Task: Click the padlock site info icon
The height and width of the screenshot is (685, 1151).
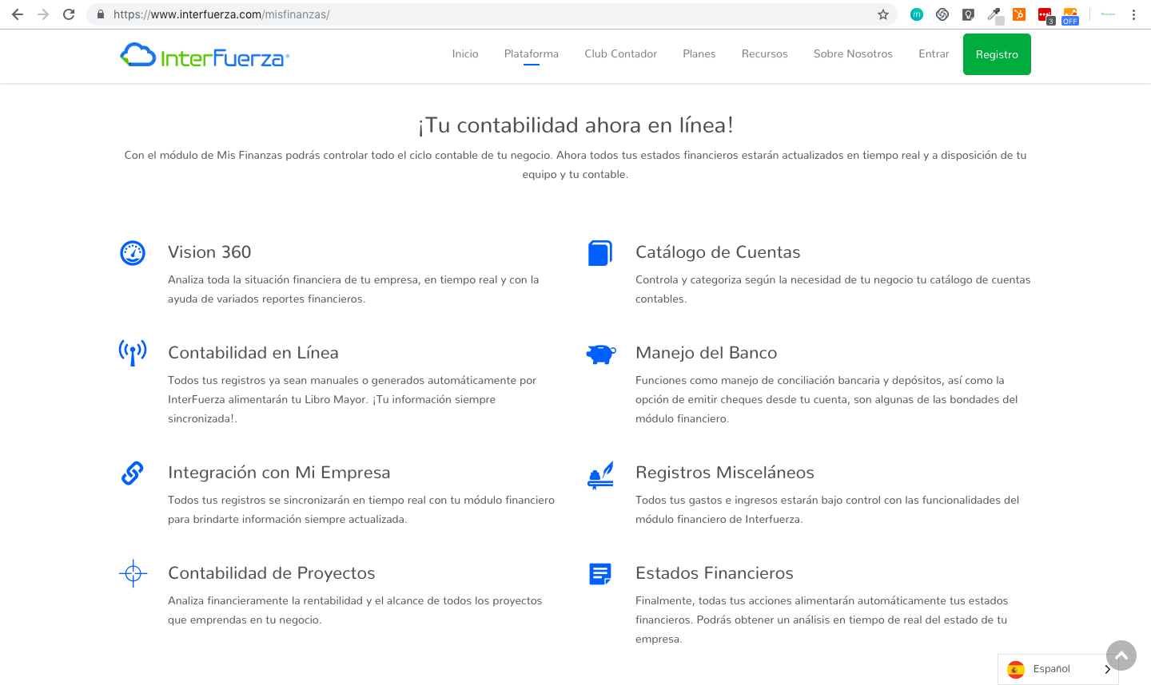Action: tap(101, 14)
